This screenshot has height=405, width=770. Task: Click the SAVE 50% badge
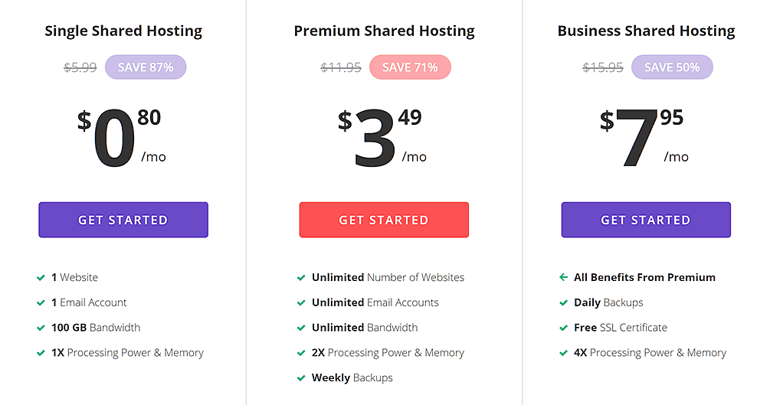pyautogui.click(x=672, y=67)
